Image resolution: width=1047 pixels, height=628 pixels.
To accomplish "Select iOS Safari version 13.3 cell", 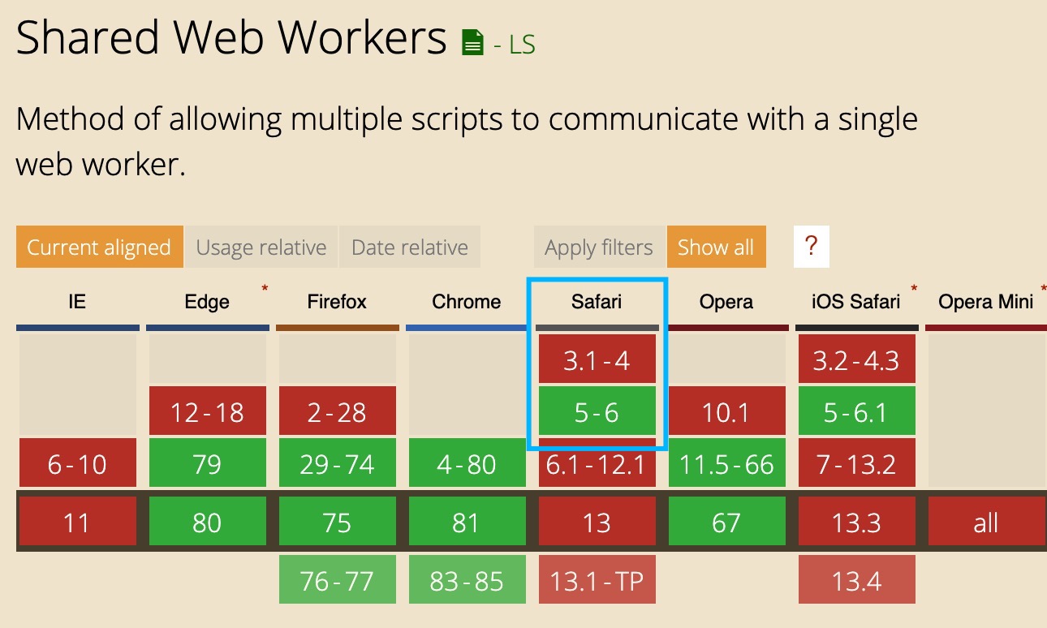I will 856,522.
